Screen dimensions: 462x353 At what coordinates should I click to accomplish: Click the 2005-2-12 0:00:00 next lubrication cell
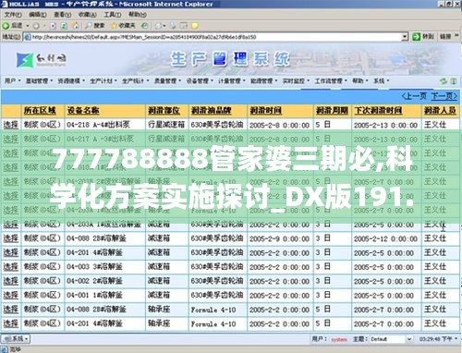click(385, 238)
